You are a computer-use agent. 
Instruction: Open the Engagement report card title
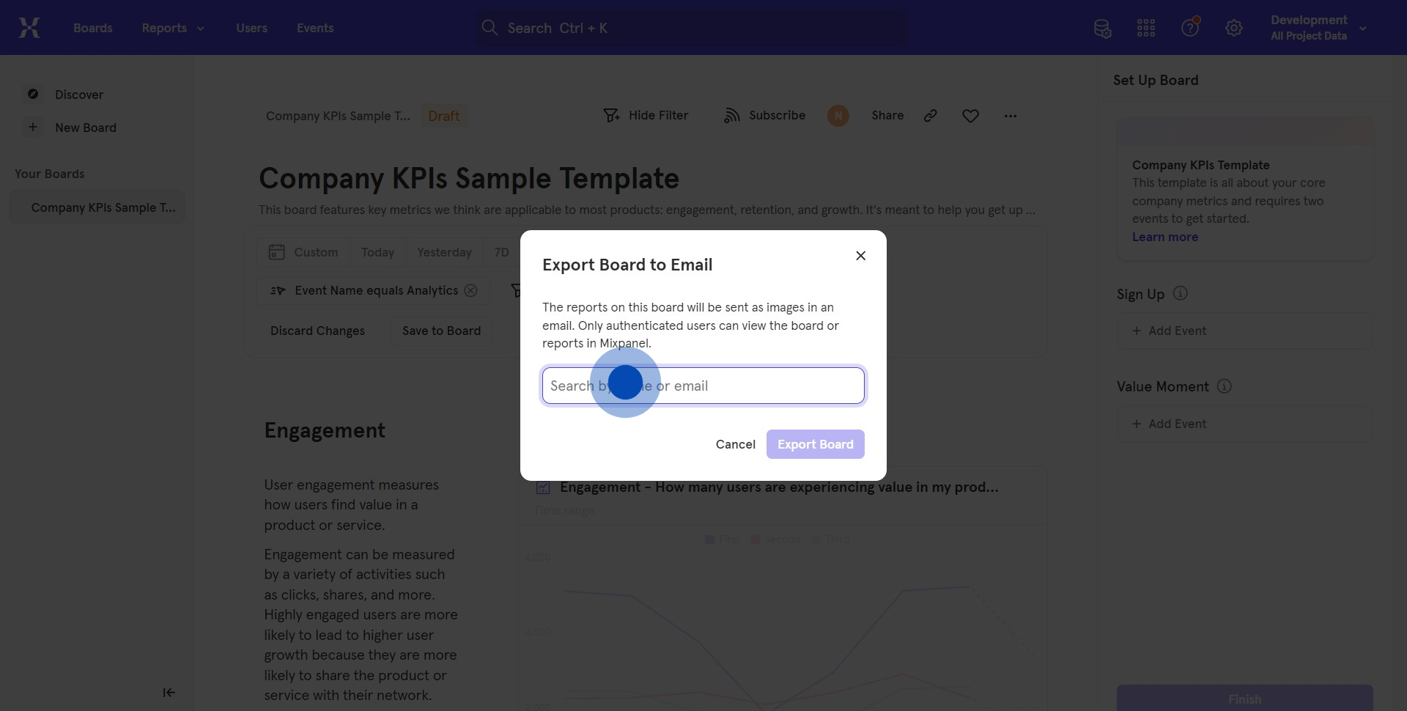[779, 487]
